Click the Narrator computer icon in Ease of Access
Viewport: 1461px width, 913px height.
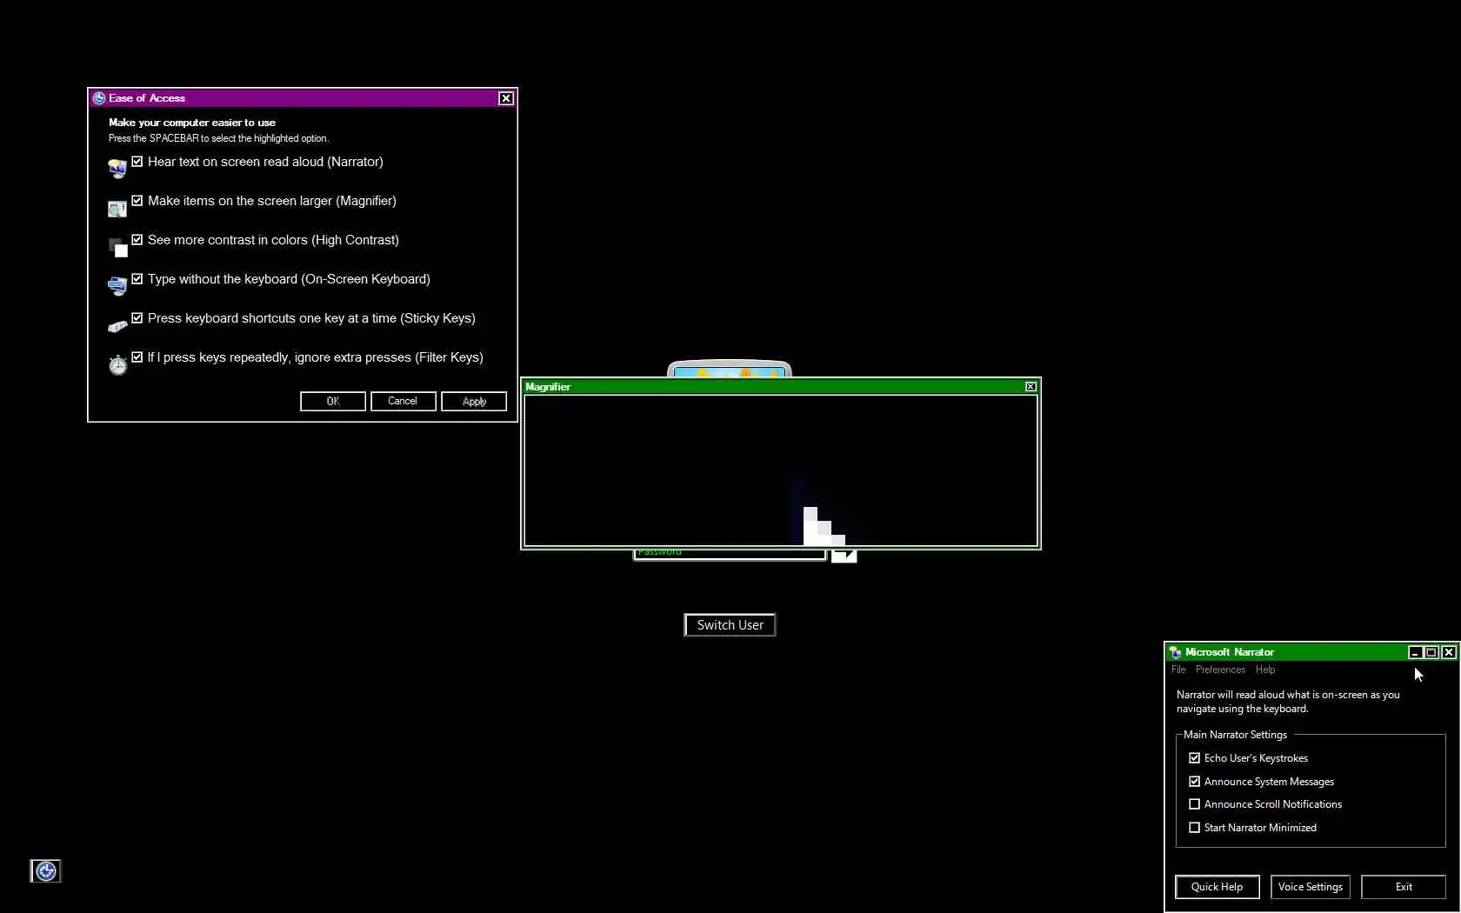(117, 168)
